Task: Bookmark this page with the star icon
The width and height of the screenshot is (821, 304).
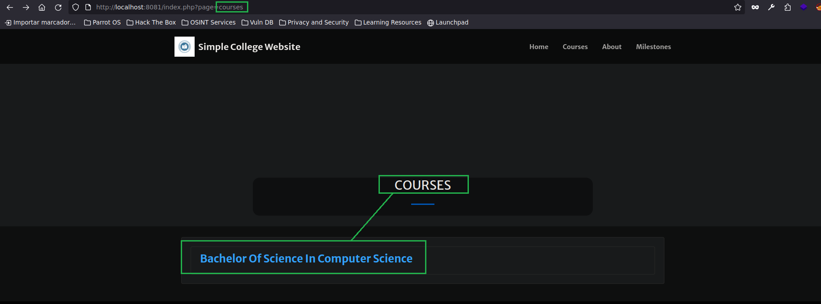Action: pyautogui.click(x=738, y=7)
